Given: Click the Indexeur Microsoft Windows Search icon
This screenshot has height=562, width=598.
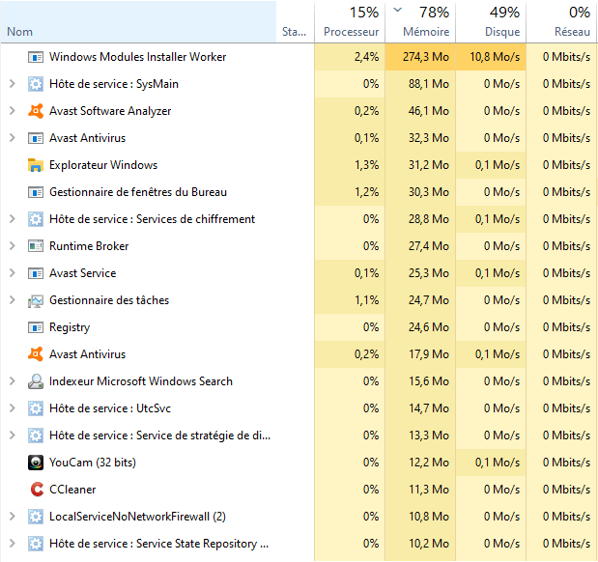Looking at the screenshot, I should click(x=36, y=381).
